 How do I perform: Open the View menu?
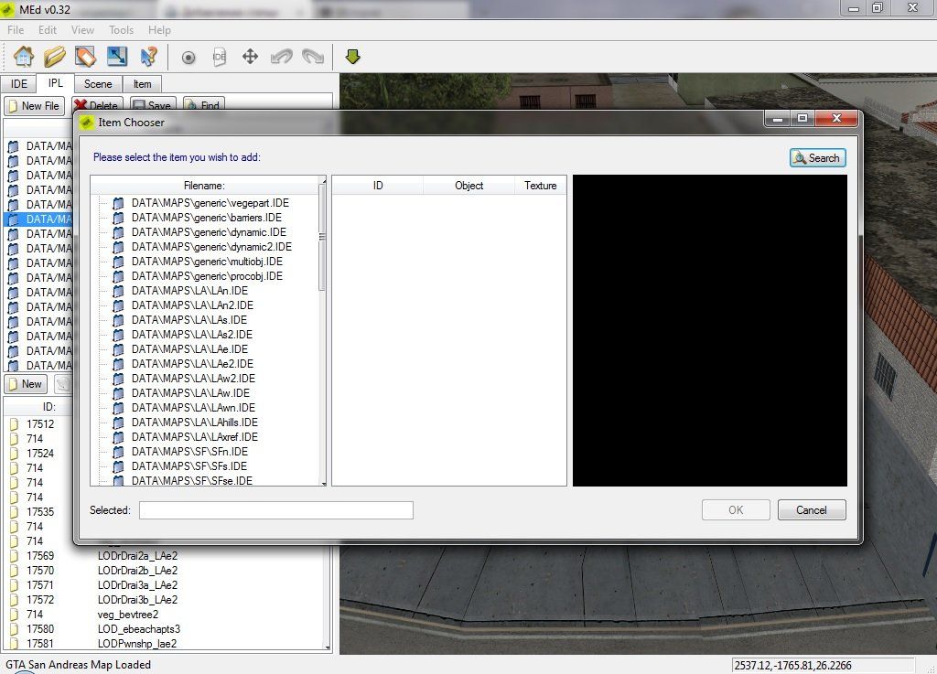click(x=82, y=30)
